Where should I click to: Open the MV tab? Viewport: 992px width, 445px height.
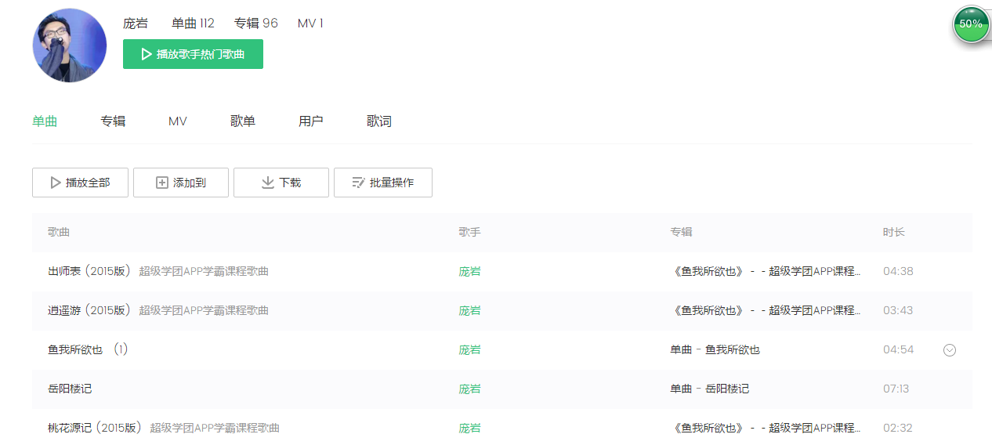[178, 121]
